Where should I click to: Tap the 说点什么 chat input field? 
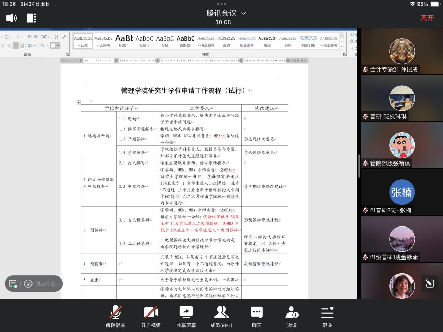click(x=47, y=283)
